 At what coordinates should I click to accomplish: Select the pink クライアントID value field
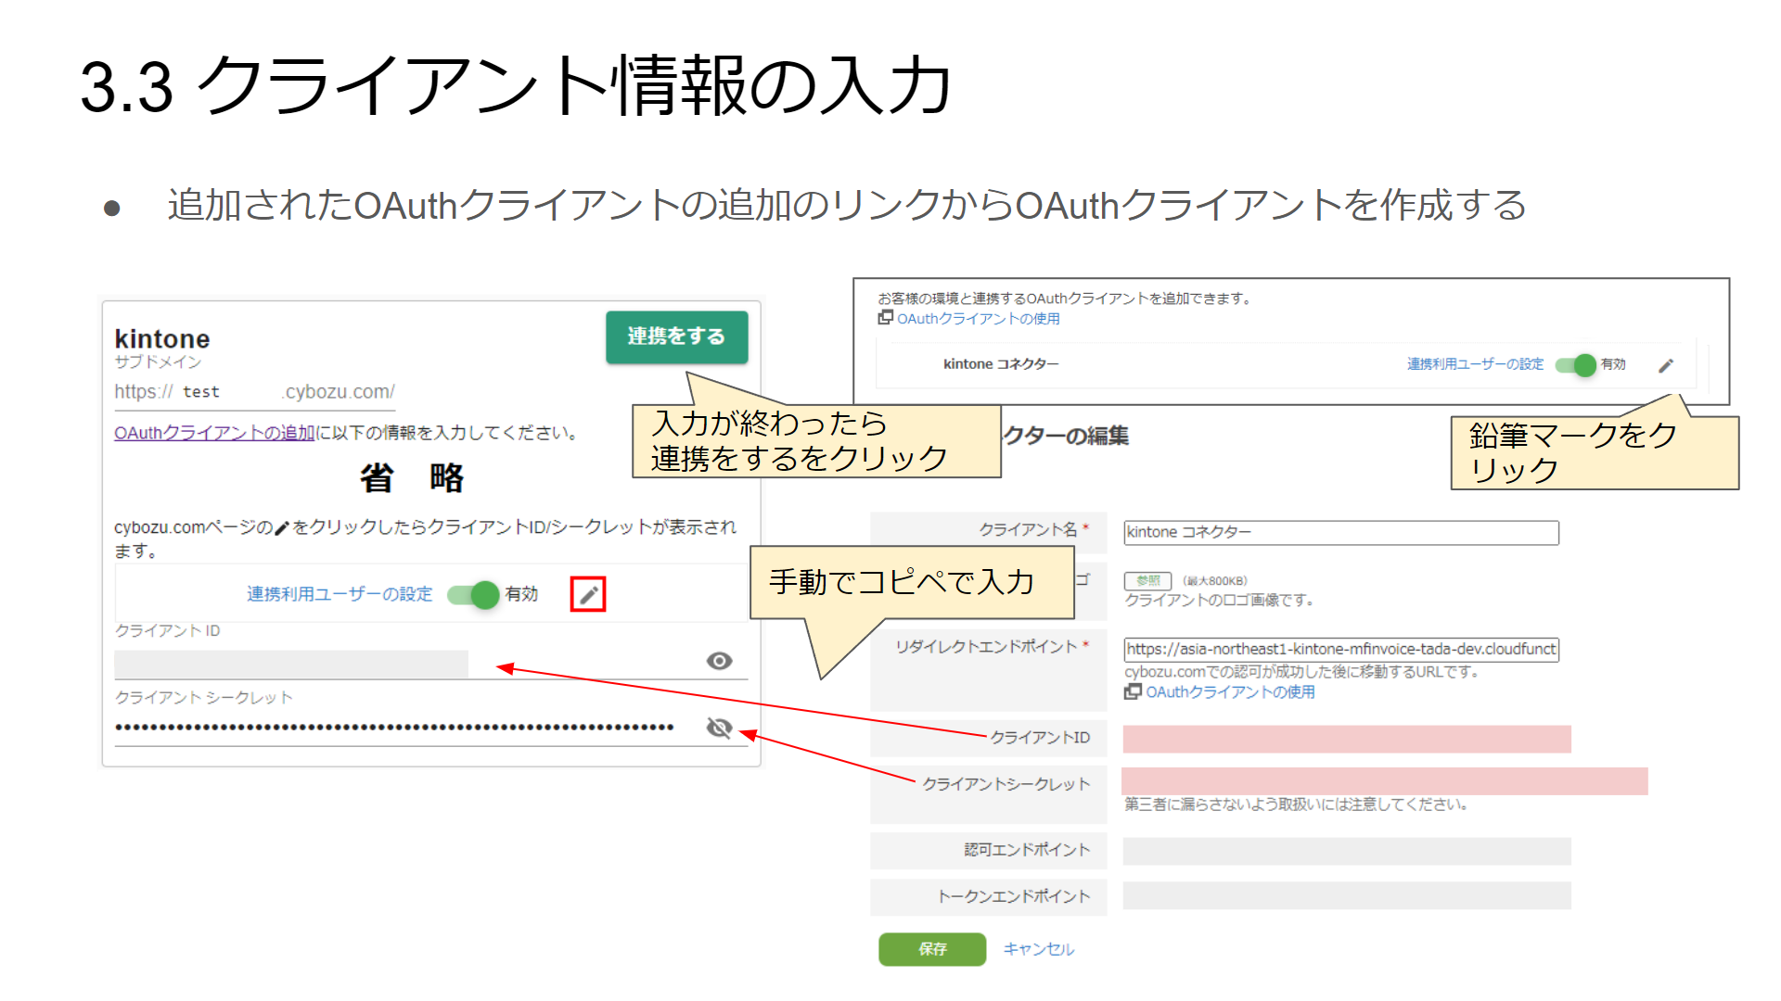click(x=1347, y=739)
